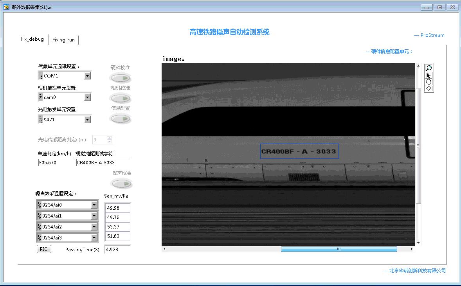Toggle the 信息配置 switch
This screenshot has height=286, width=461.
click(x=120, y=119)
